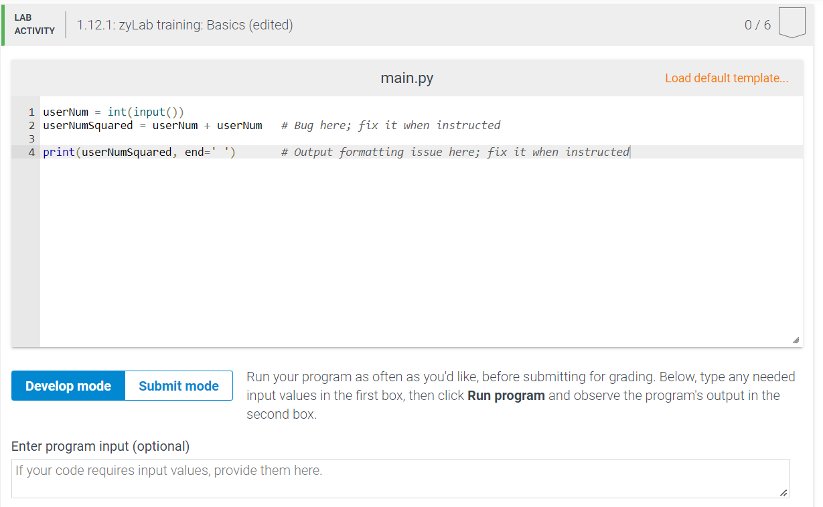This screenshot has width=823, height=507.
Task: Click the lab completion pennant badge icon
Action: pos(792,22)
